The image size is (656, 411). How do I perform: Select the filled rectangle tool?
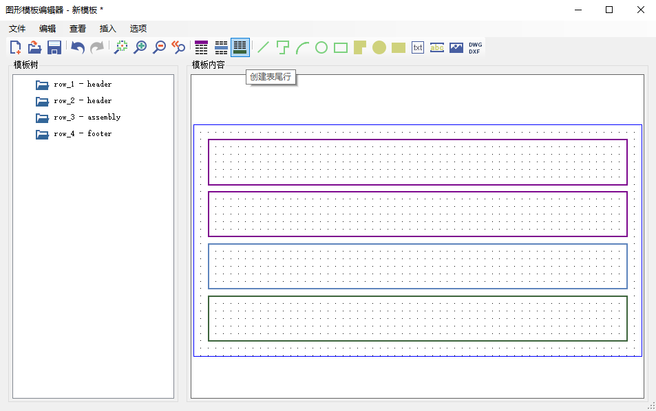point(399,47)
